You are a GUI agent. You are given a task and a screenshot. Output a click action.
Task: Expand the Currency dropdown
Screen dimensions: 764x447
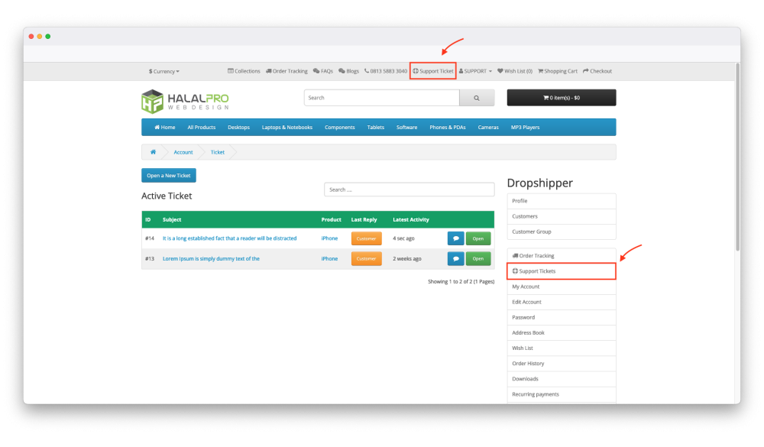click(164, 71)
